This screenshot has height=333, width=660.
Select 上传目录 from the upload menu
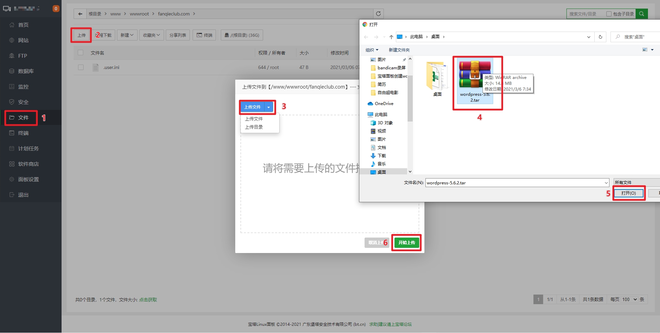point(254,127)
